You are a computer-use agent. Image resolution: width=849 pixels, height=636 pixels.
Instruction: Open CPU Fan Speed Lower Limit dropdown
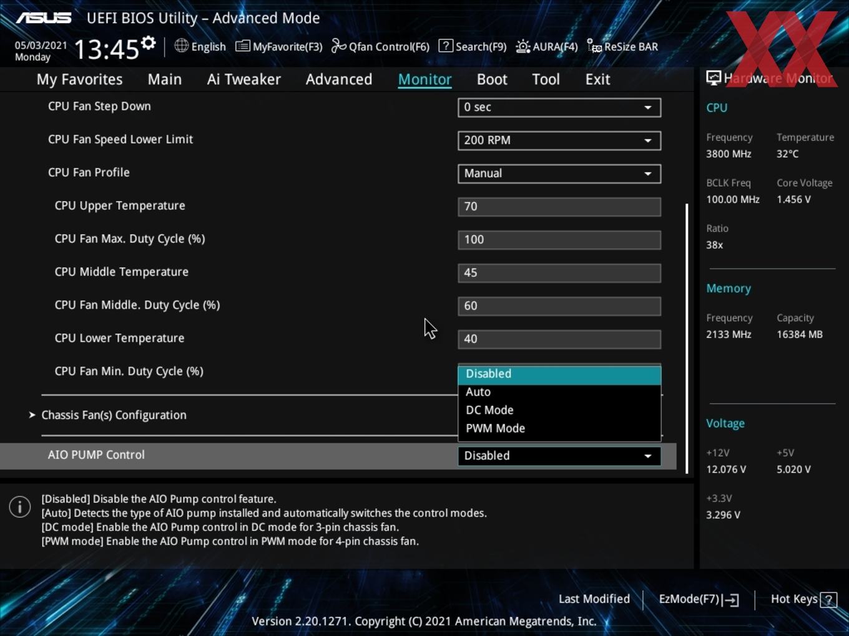click(x=559, y=140)
